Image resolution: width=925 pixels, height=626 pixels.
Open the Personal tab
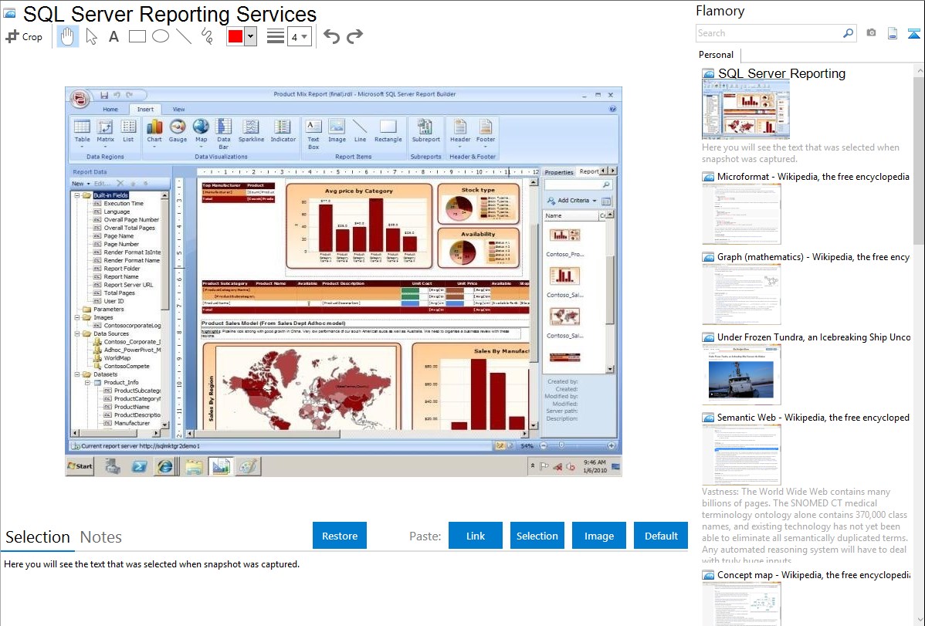(717, 55)
